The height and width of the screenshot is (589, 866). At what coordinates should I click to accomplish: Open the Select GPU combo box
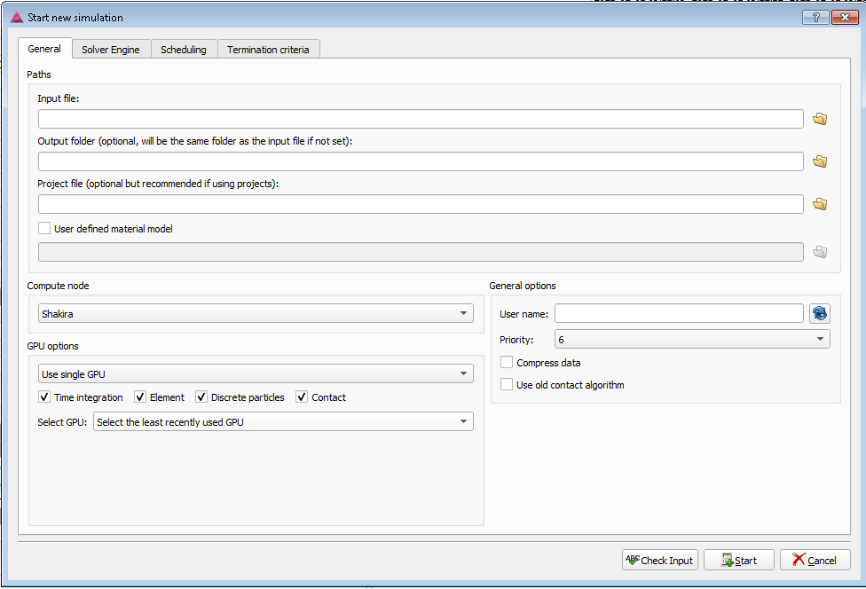coord(283,422)
